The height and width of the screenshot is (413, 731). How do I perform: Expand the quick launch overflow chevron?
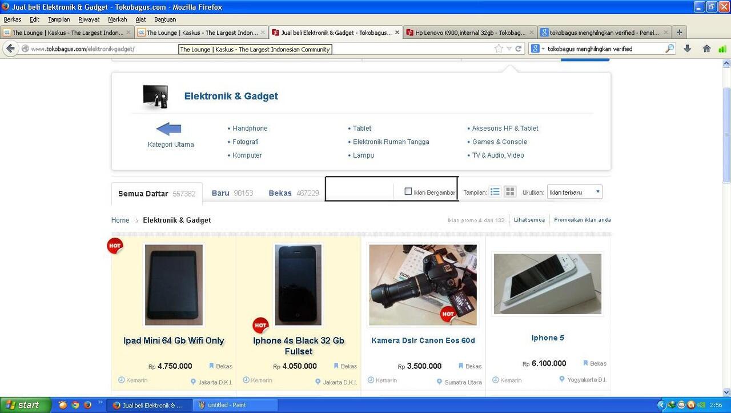click(101, 402)
